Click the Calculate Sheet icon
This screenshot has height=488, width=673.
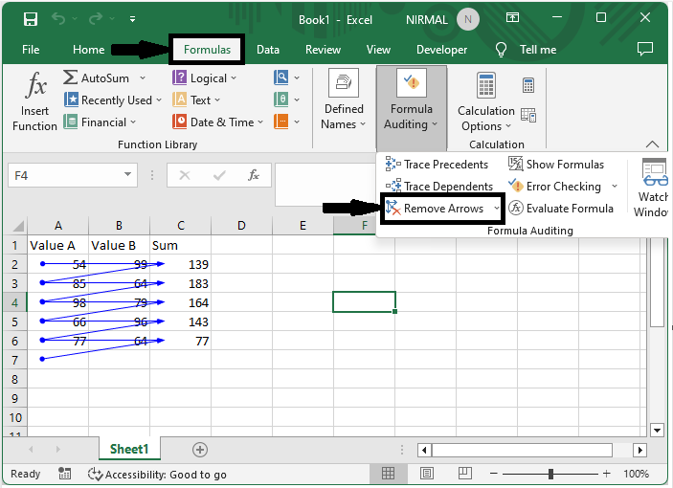coord(528,116)
